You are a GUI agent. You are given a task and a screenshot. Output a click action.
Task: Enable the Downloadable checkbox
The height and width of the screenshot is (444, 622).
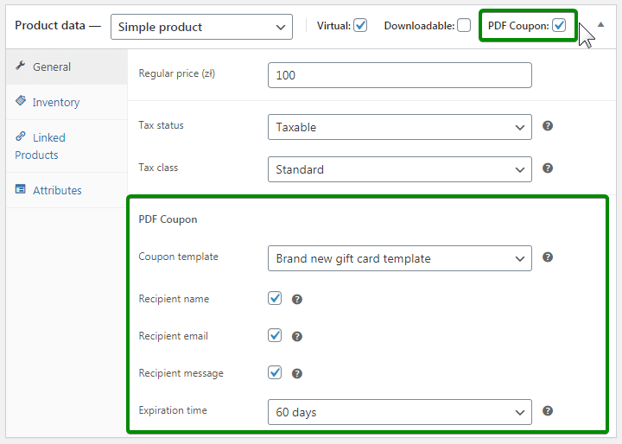464,25
